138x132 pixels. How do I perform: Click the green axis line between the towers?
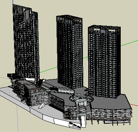click(x=49, y=70)
